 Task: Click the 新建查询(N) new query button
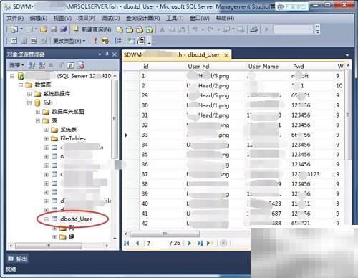point(92,29)
